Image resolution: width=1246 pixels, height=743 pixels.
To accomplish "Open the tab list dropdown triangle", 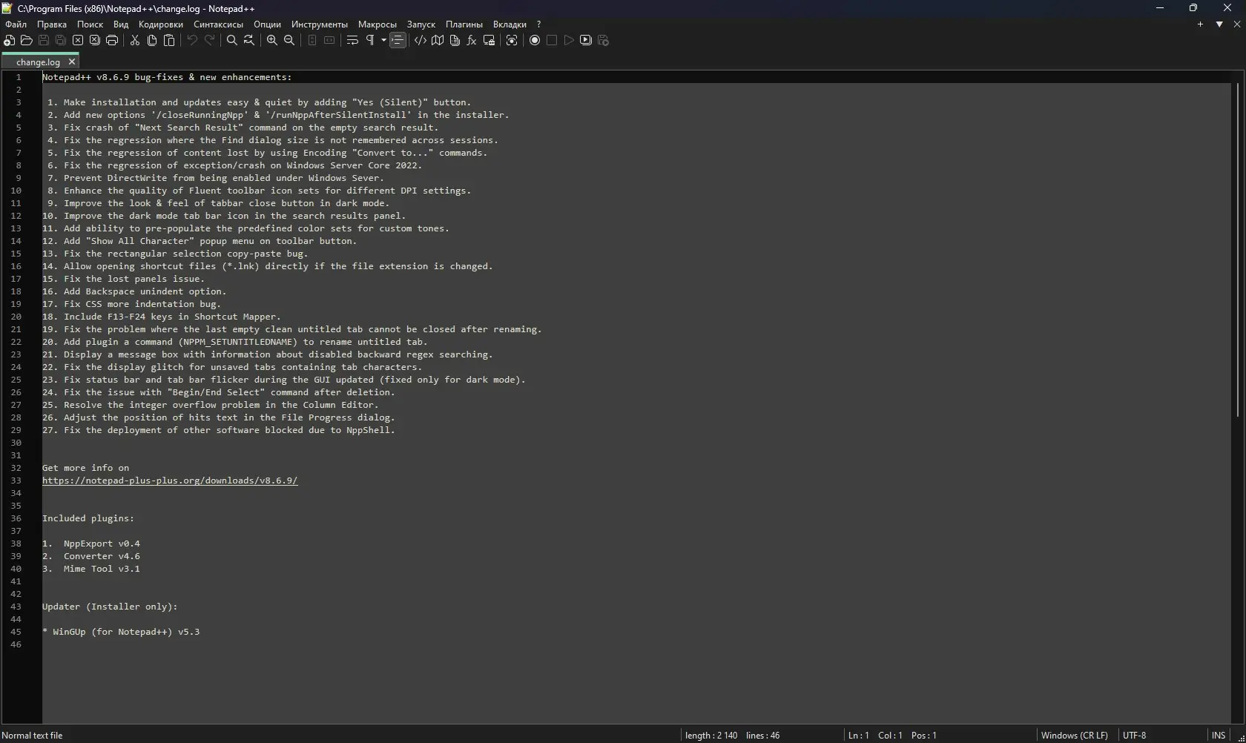I will coord(1219,24).
